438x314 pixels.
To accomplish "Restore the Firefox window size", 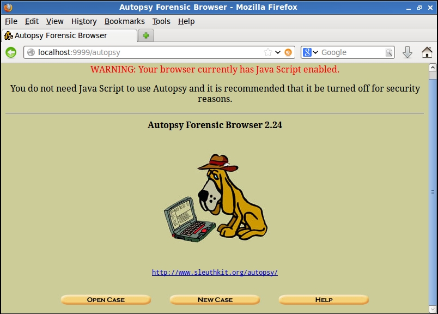I will [x=419, y=8].
